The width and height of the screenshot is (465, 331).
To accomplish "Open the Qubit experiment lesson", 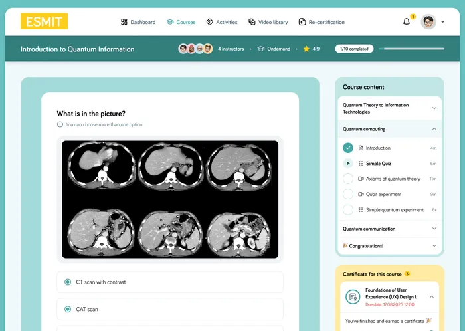I will 383,194.
